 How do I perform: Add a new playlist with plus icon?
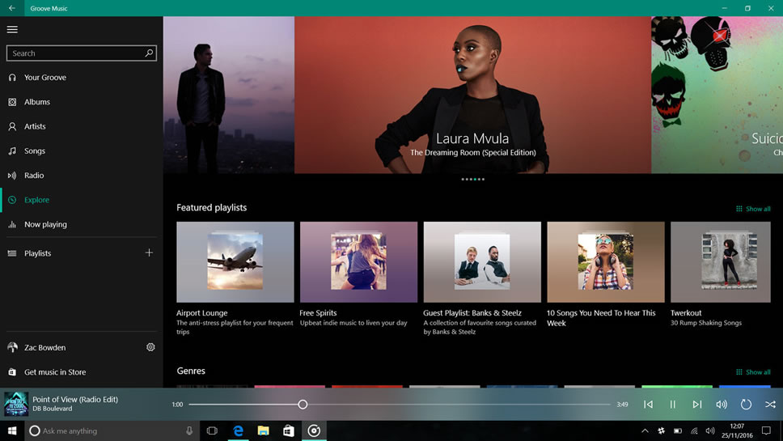149,253
